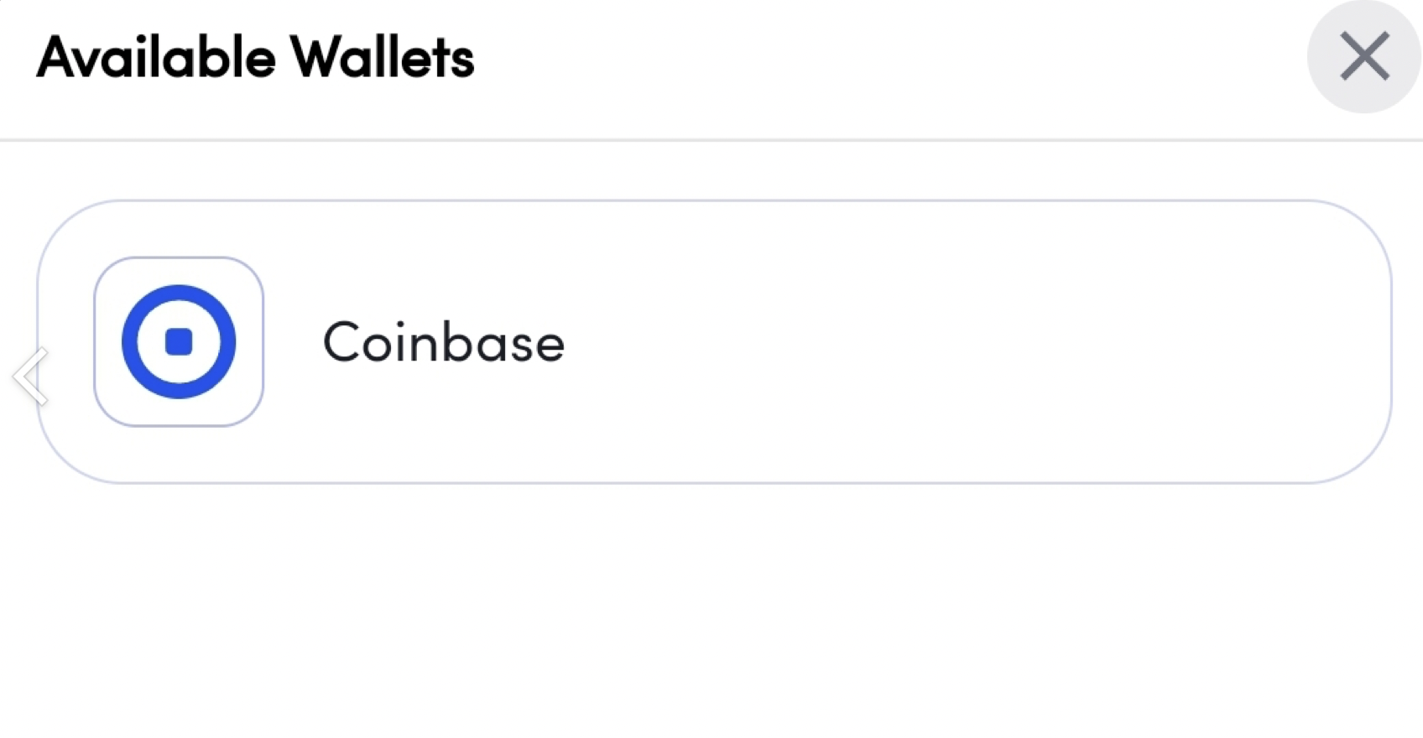Click the X icon beside the heading

[x=1364, y=56]
